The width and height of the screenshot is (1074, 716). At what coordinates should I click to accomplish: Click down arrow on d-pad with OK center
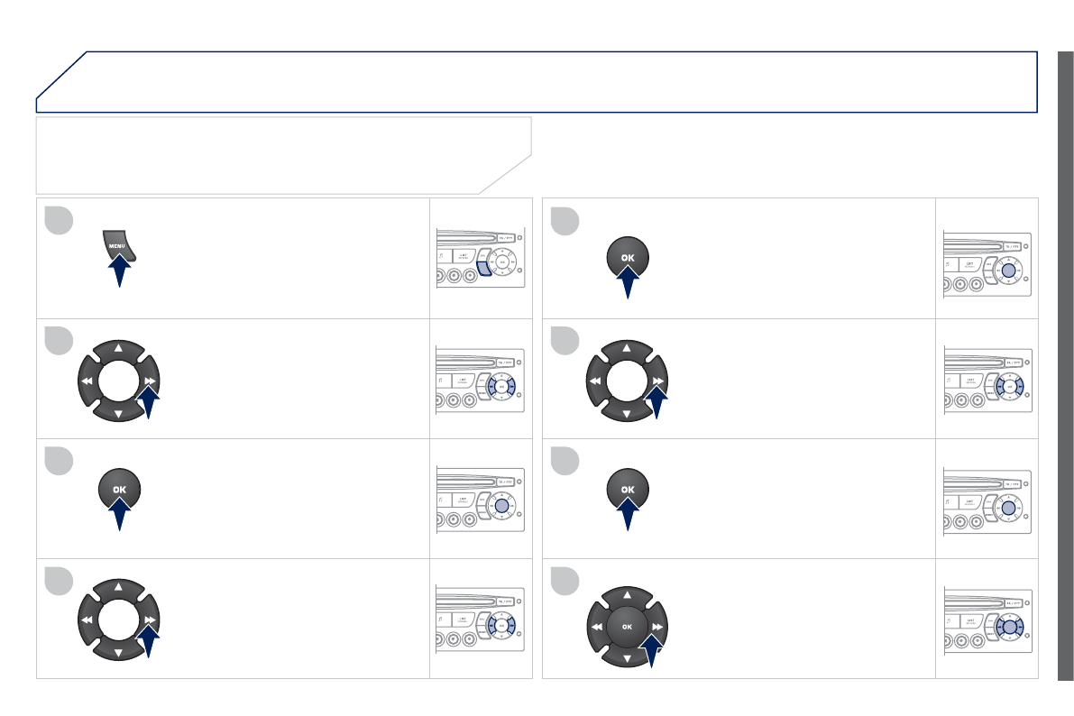coord(627,659)
